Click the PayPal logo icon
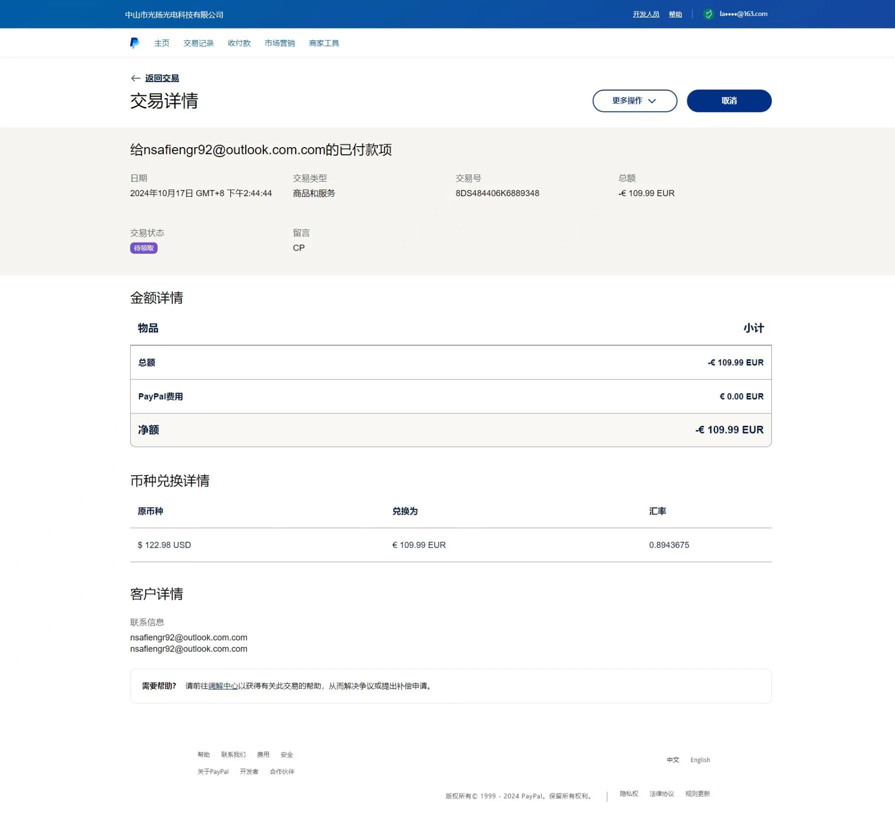 134,43
